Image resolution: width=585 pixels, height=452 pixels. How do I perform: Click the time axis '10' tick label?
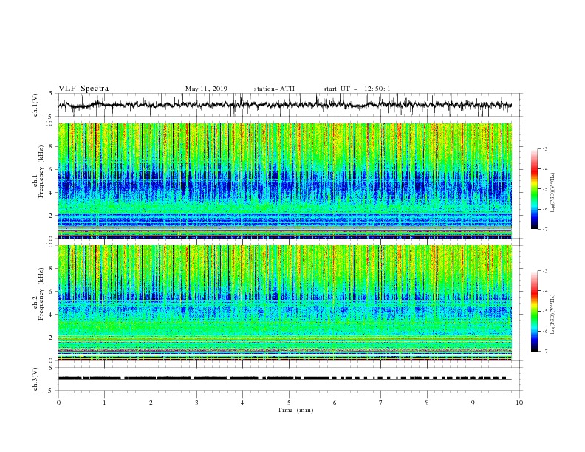coord(519,403)
